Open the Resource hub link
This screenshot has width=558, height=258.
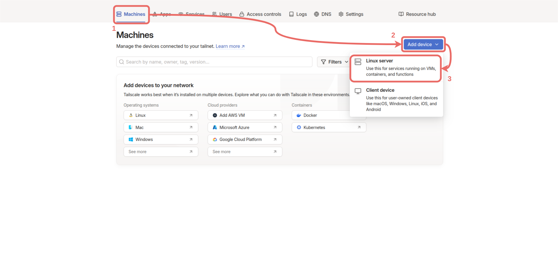click(417, 14)
